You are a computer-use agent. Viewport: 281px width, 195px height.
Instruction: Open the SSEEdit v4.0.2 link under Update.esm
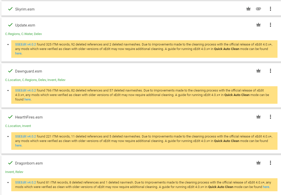[26, 44]
